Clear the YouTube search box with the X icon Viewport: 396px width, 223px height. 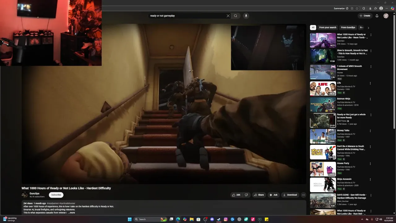tap(228, 16)
